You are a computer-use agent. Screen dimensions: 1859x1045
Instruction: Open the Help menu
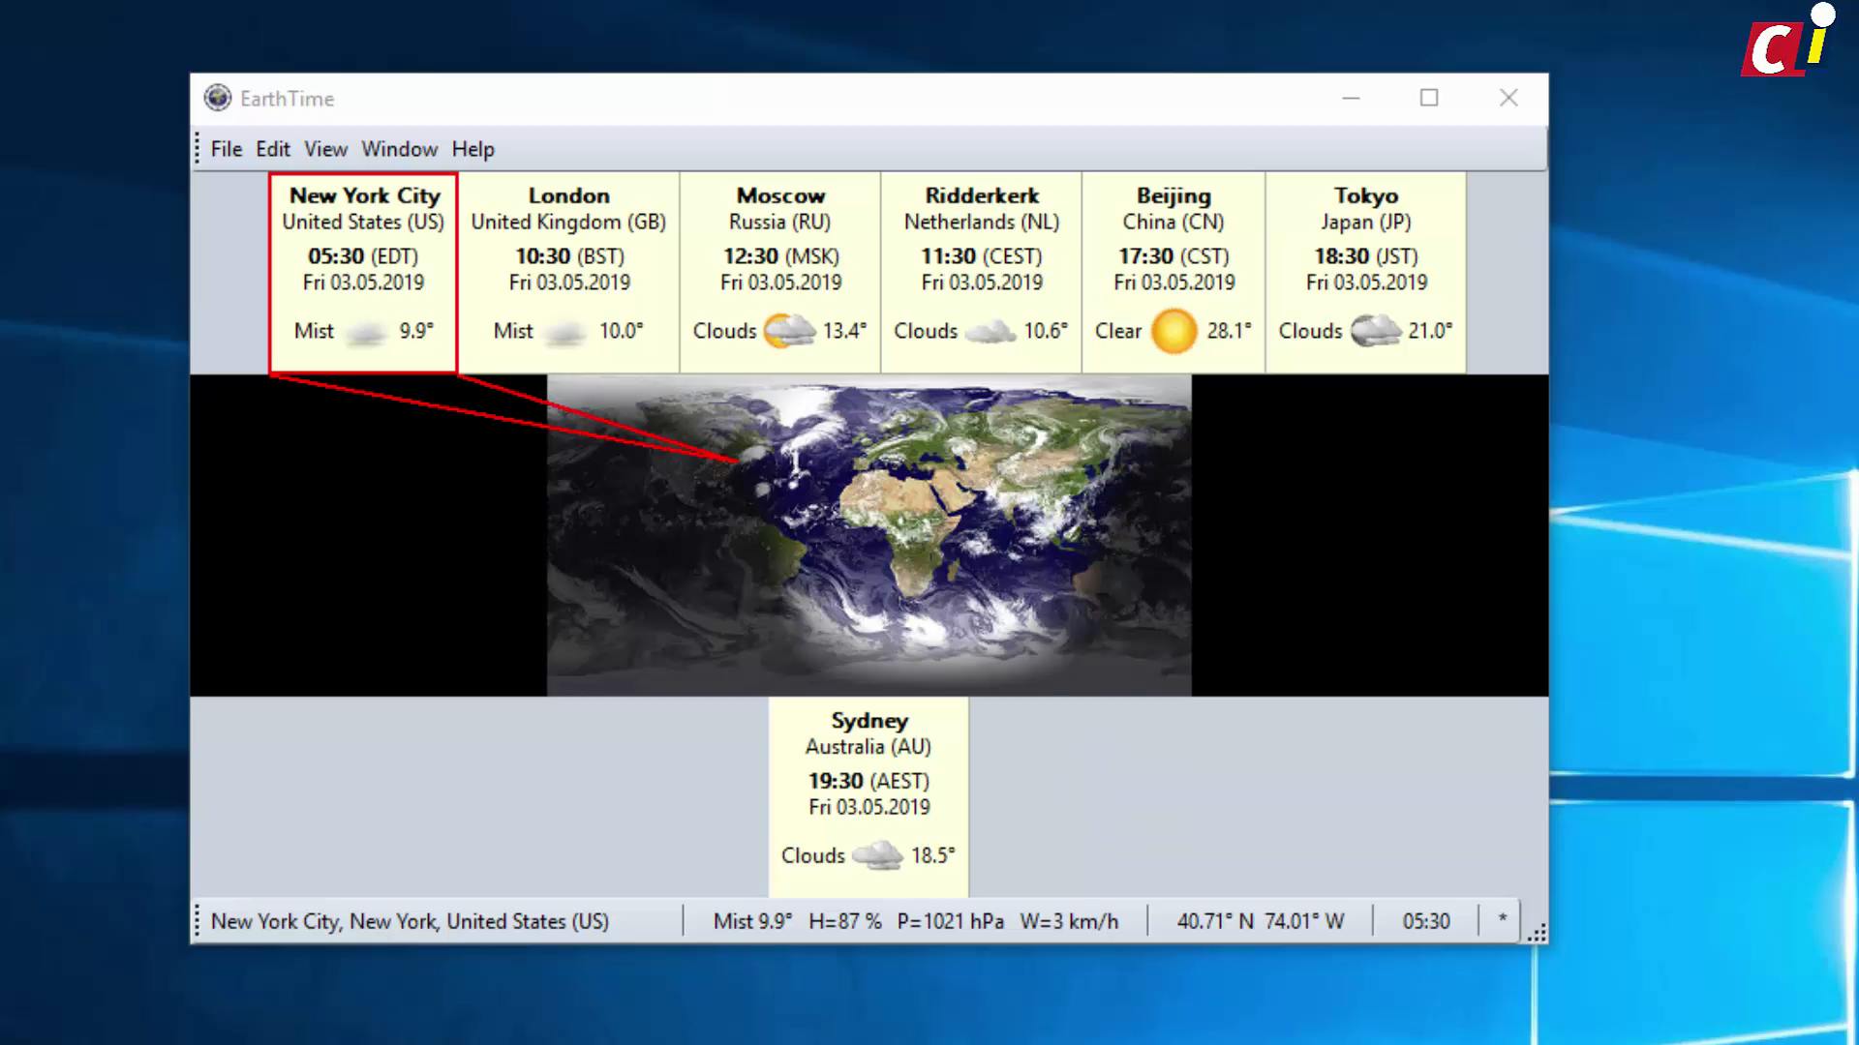[473, 149]
